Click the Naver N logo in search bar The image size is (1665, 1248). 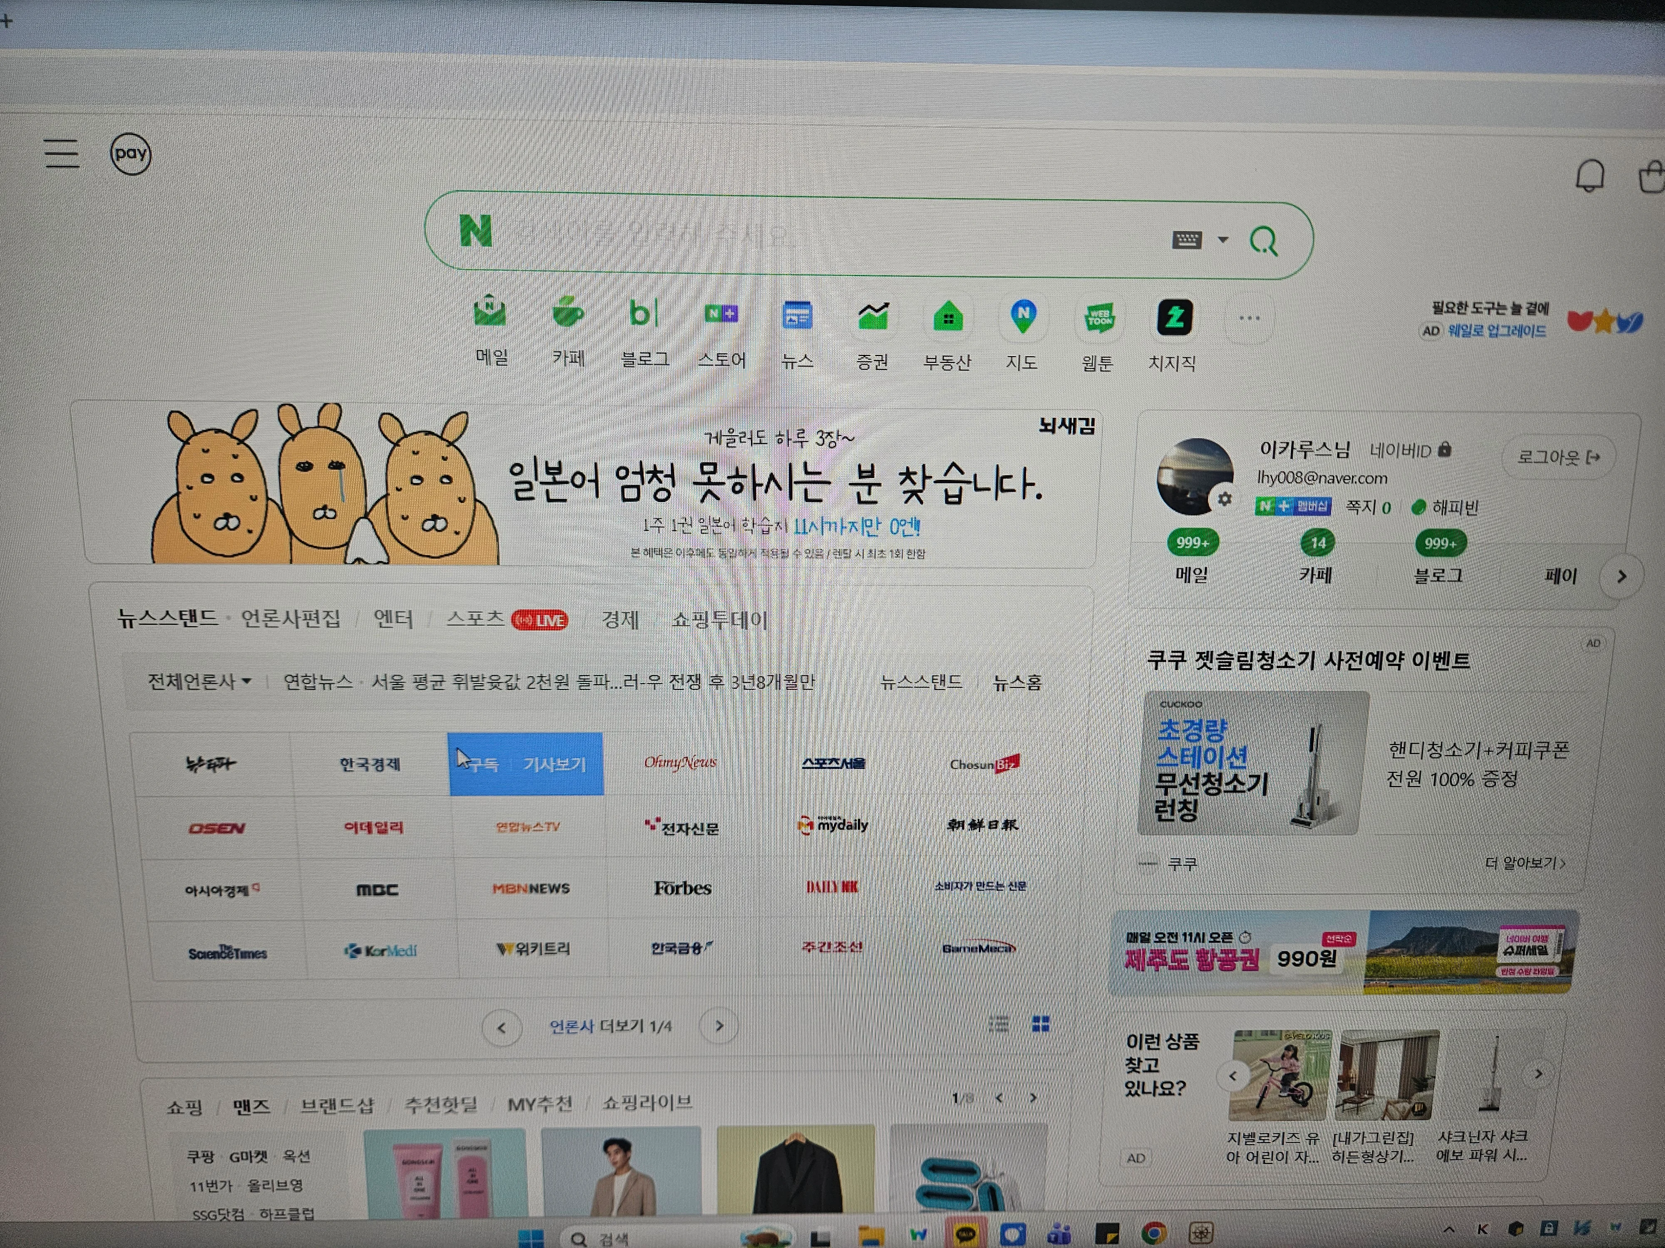point(476,231)
